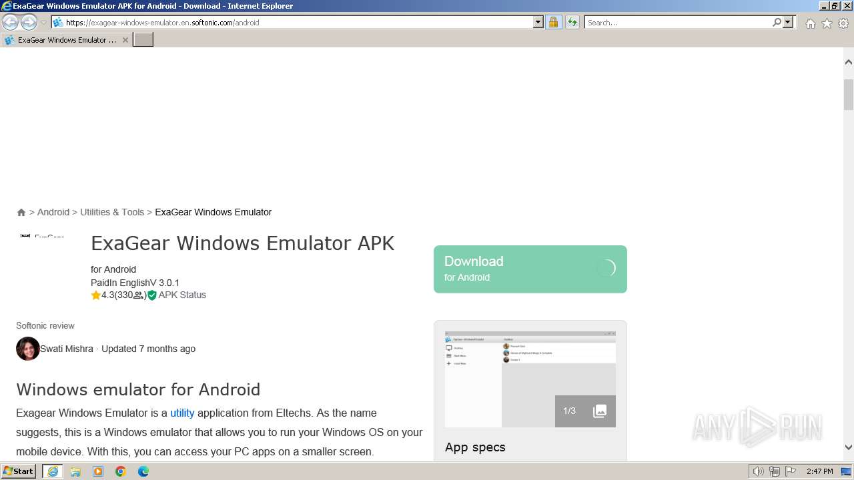Click the ExaGear Windows Emulator breadcrumb text

213,212
